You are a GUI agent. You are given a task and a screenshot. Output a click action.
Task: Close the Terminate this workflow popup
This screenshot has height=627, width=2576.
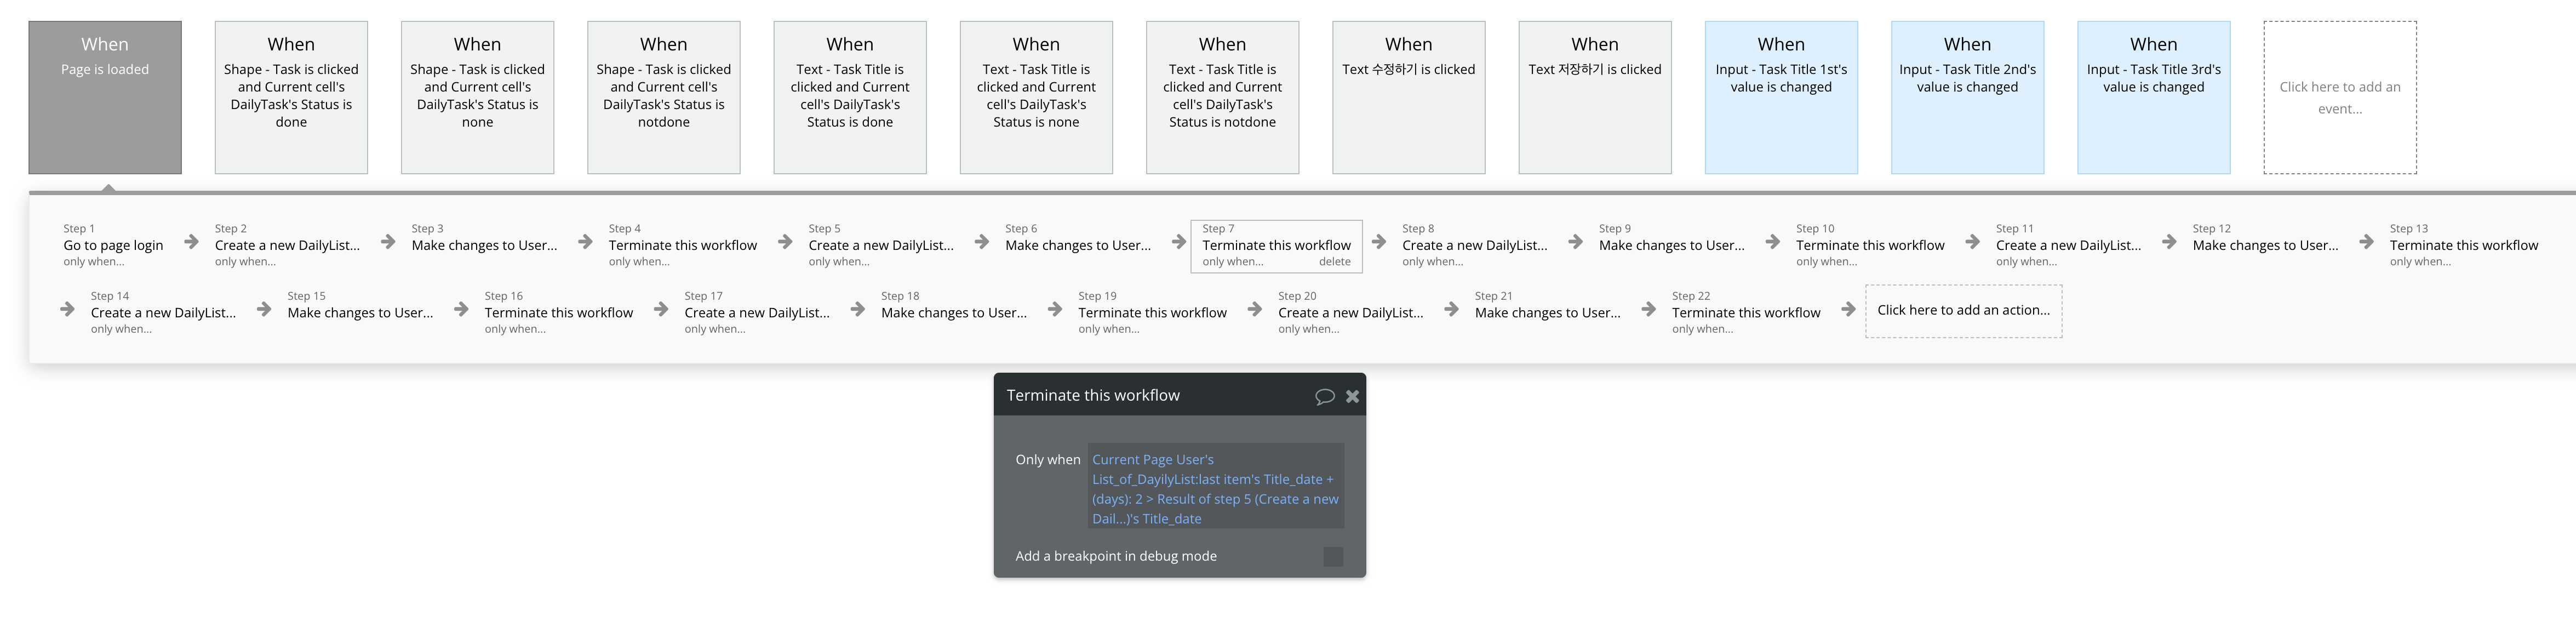pos(1352,396)
